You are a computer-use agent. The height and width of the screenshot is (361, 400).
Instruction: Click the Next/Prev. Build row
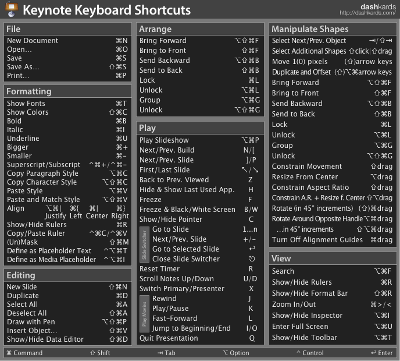(x=200, y=150)
